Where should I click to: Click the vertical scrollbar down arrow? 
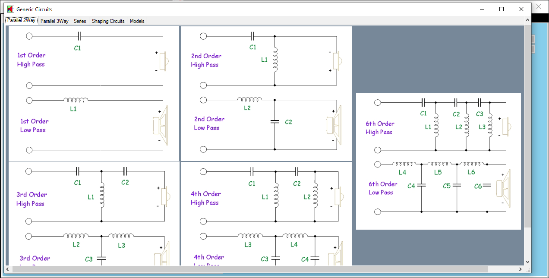pyautogui.click(x=527, y=262)
